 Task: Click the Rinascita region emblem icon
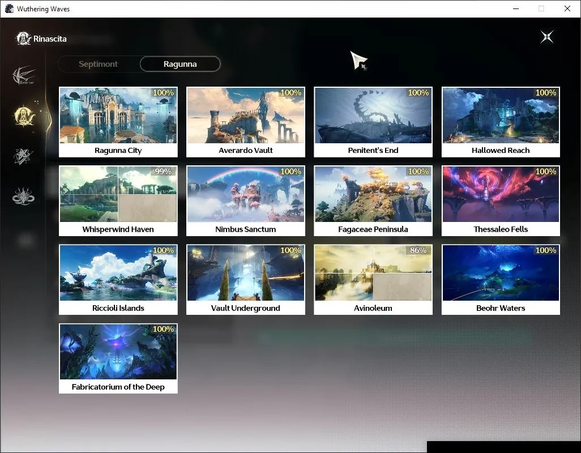pyautogui.click(x=23, y=39)
